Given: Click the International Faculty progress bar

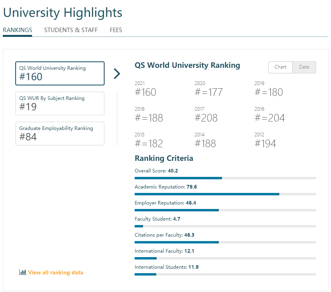Looking at the screenshot, I should (x=225, y=258).
